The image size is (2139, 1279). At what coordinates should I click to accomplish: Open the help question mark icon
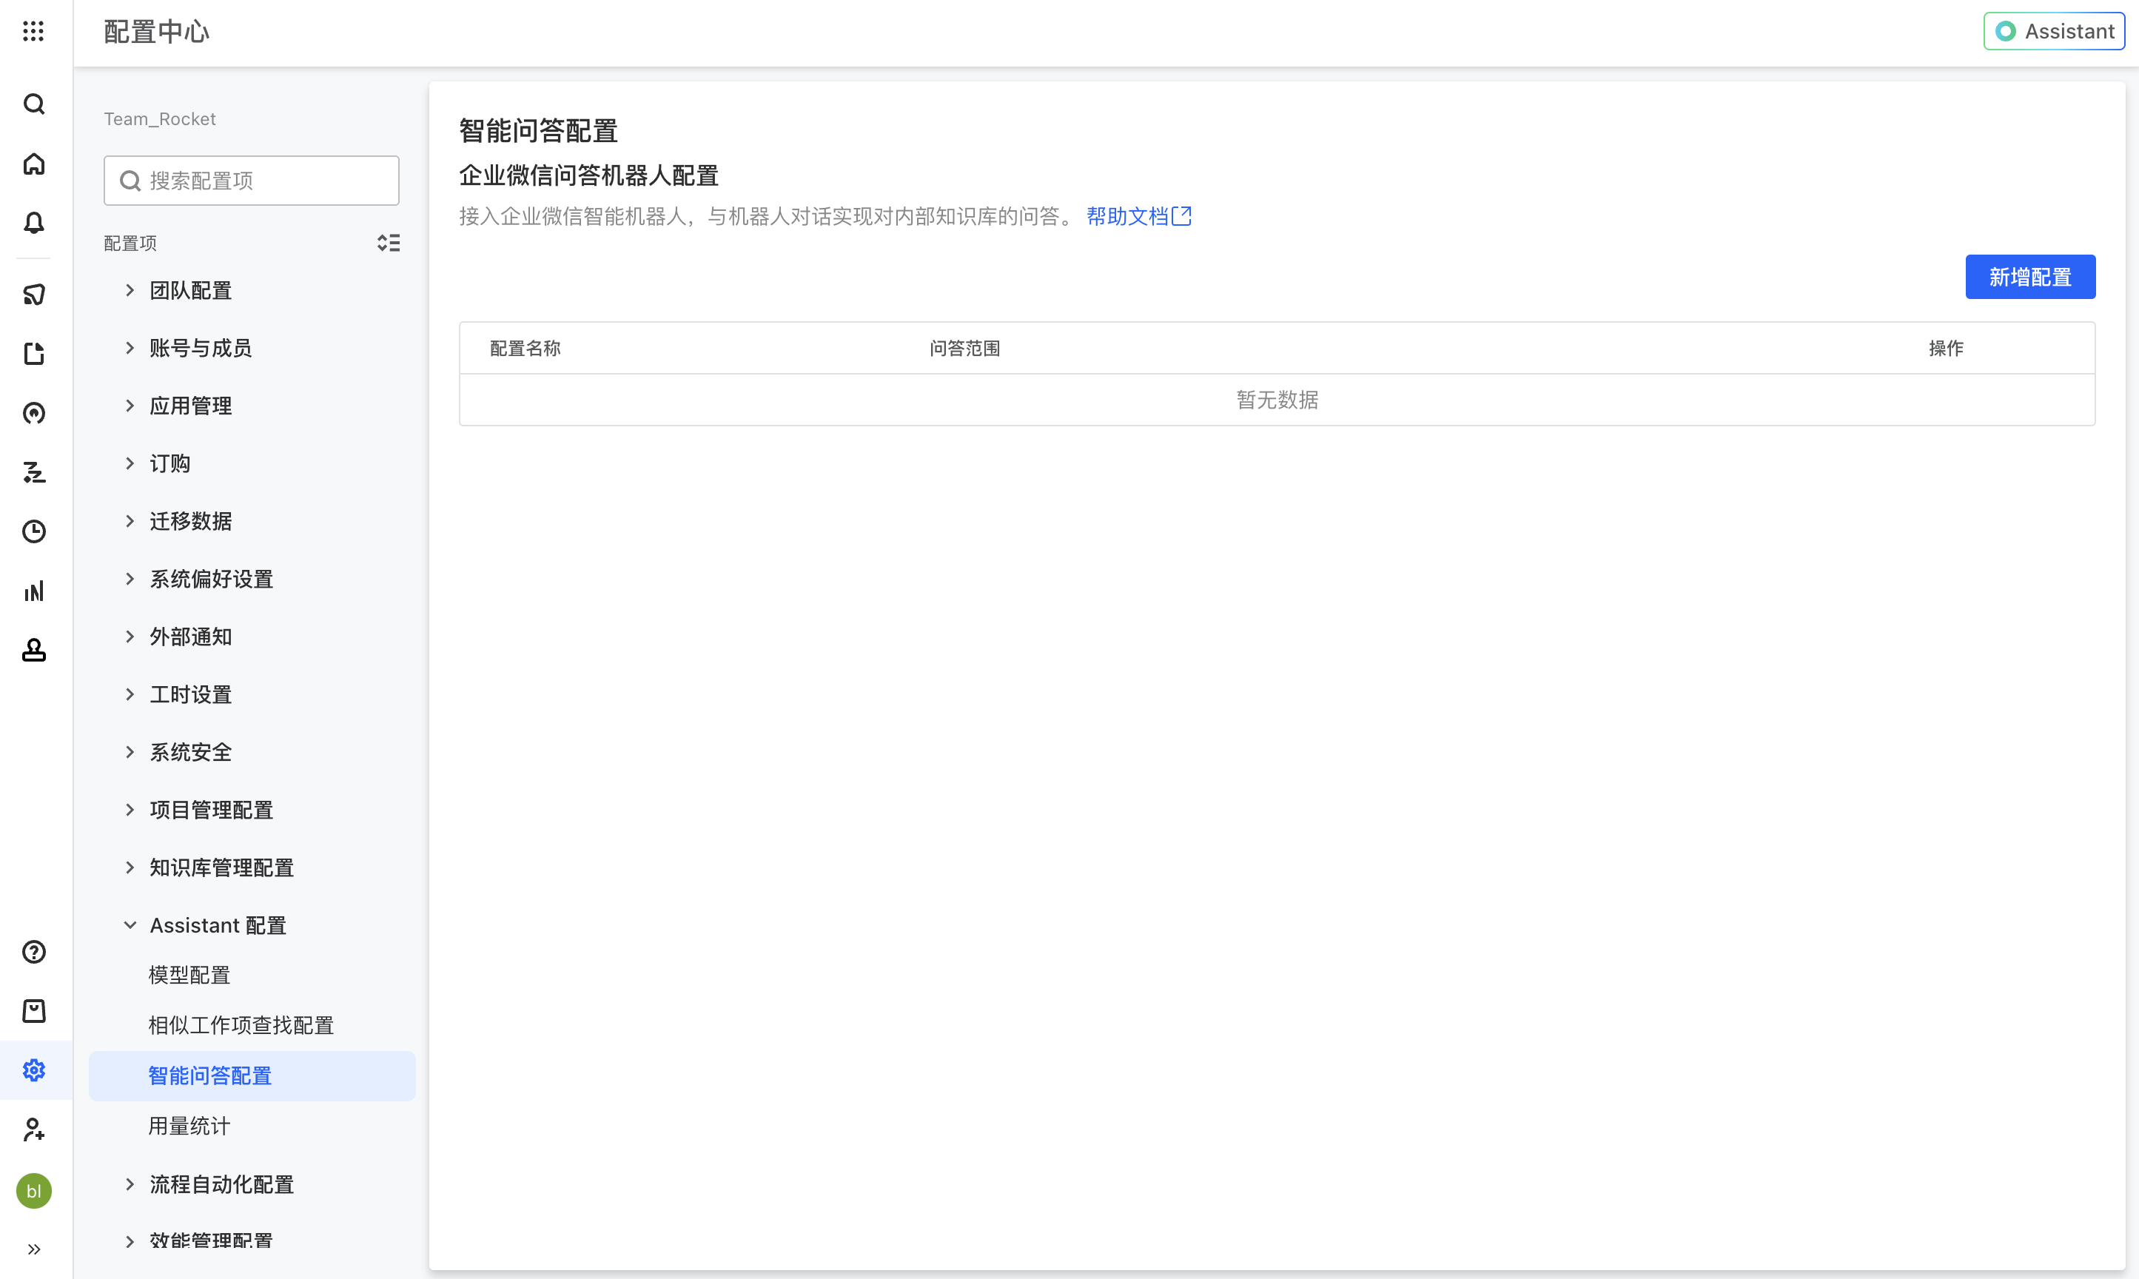coord(33,953)
